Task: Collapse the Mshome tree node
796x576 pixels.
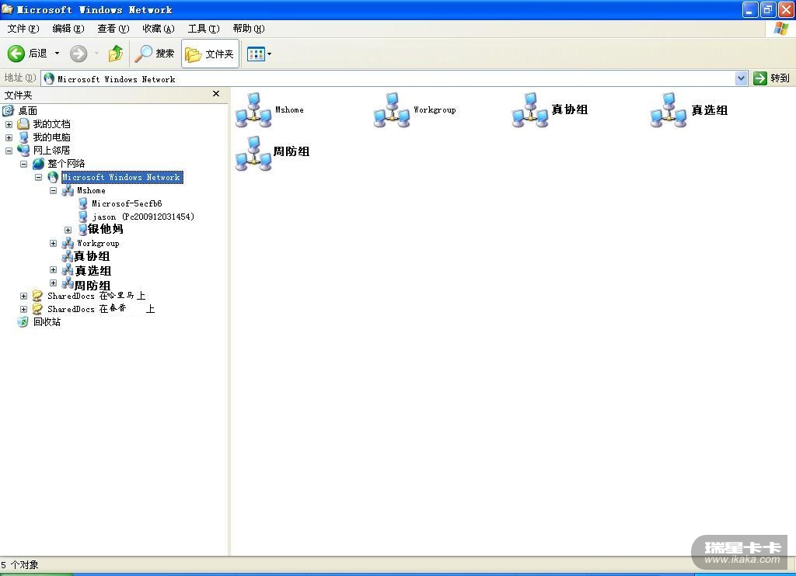Action: click(53, 190)
